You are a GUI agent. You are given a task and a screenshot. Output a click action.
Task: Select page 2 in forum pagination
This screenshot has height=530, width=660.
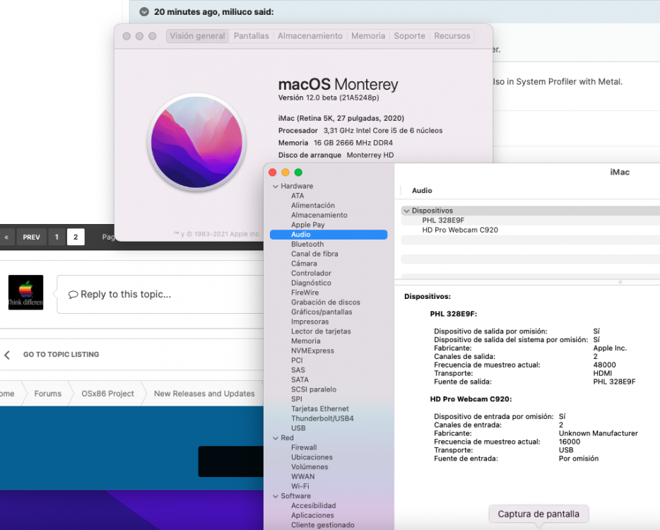76,237
